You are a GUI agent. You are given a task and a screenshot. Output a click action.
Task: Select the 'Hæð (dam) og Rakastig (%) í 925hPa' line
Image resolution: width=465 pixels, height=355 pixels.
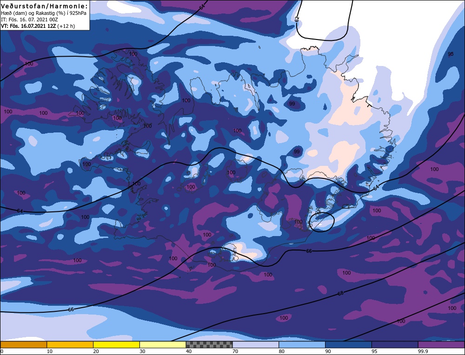(x=44, y=13)
